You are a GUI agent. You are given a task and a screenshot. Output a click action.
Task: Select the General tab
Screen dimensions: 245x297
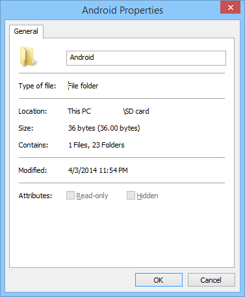click(x=26, y=31)
